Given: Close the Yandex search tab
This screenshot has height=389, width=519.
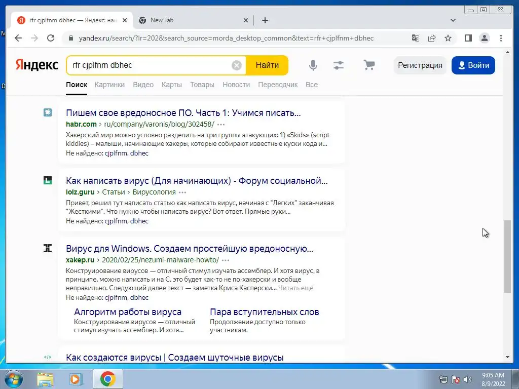Looking at the screenshot, I should (x=125, y=20).
